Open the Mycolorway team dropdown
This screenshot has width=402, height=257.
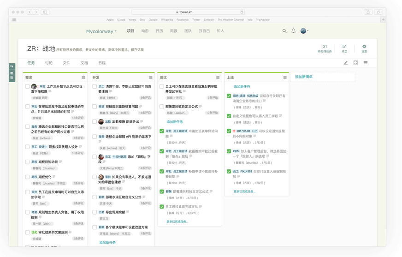(101, 31)
